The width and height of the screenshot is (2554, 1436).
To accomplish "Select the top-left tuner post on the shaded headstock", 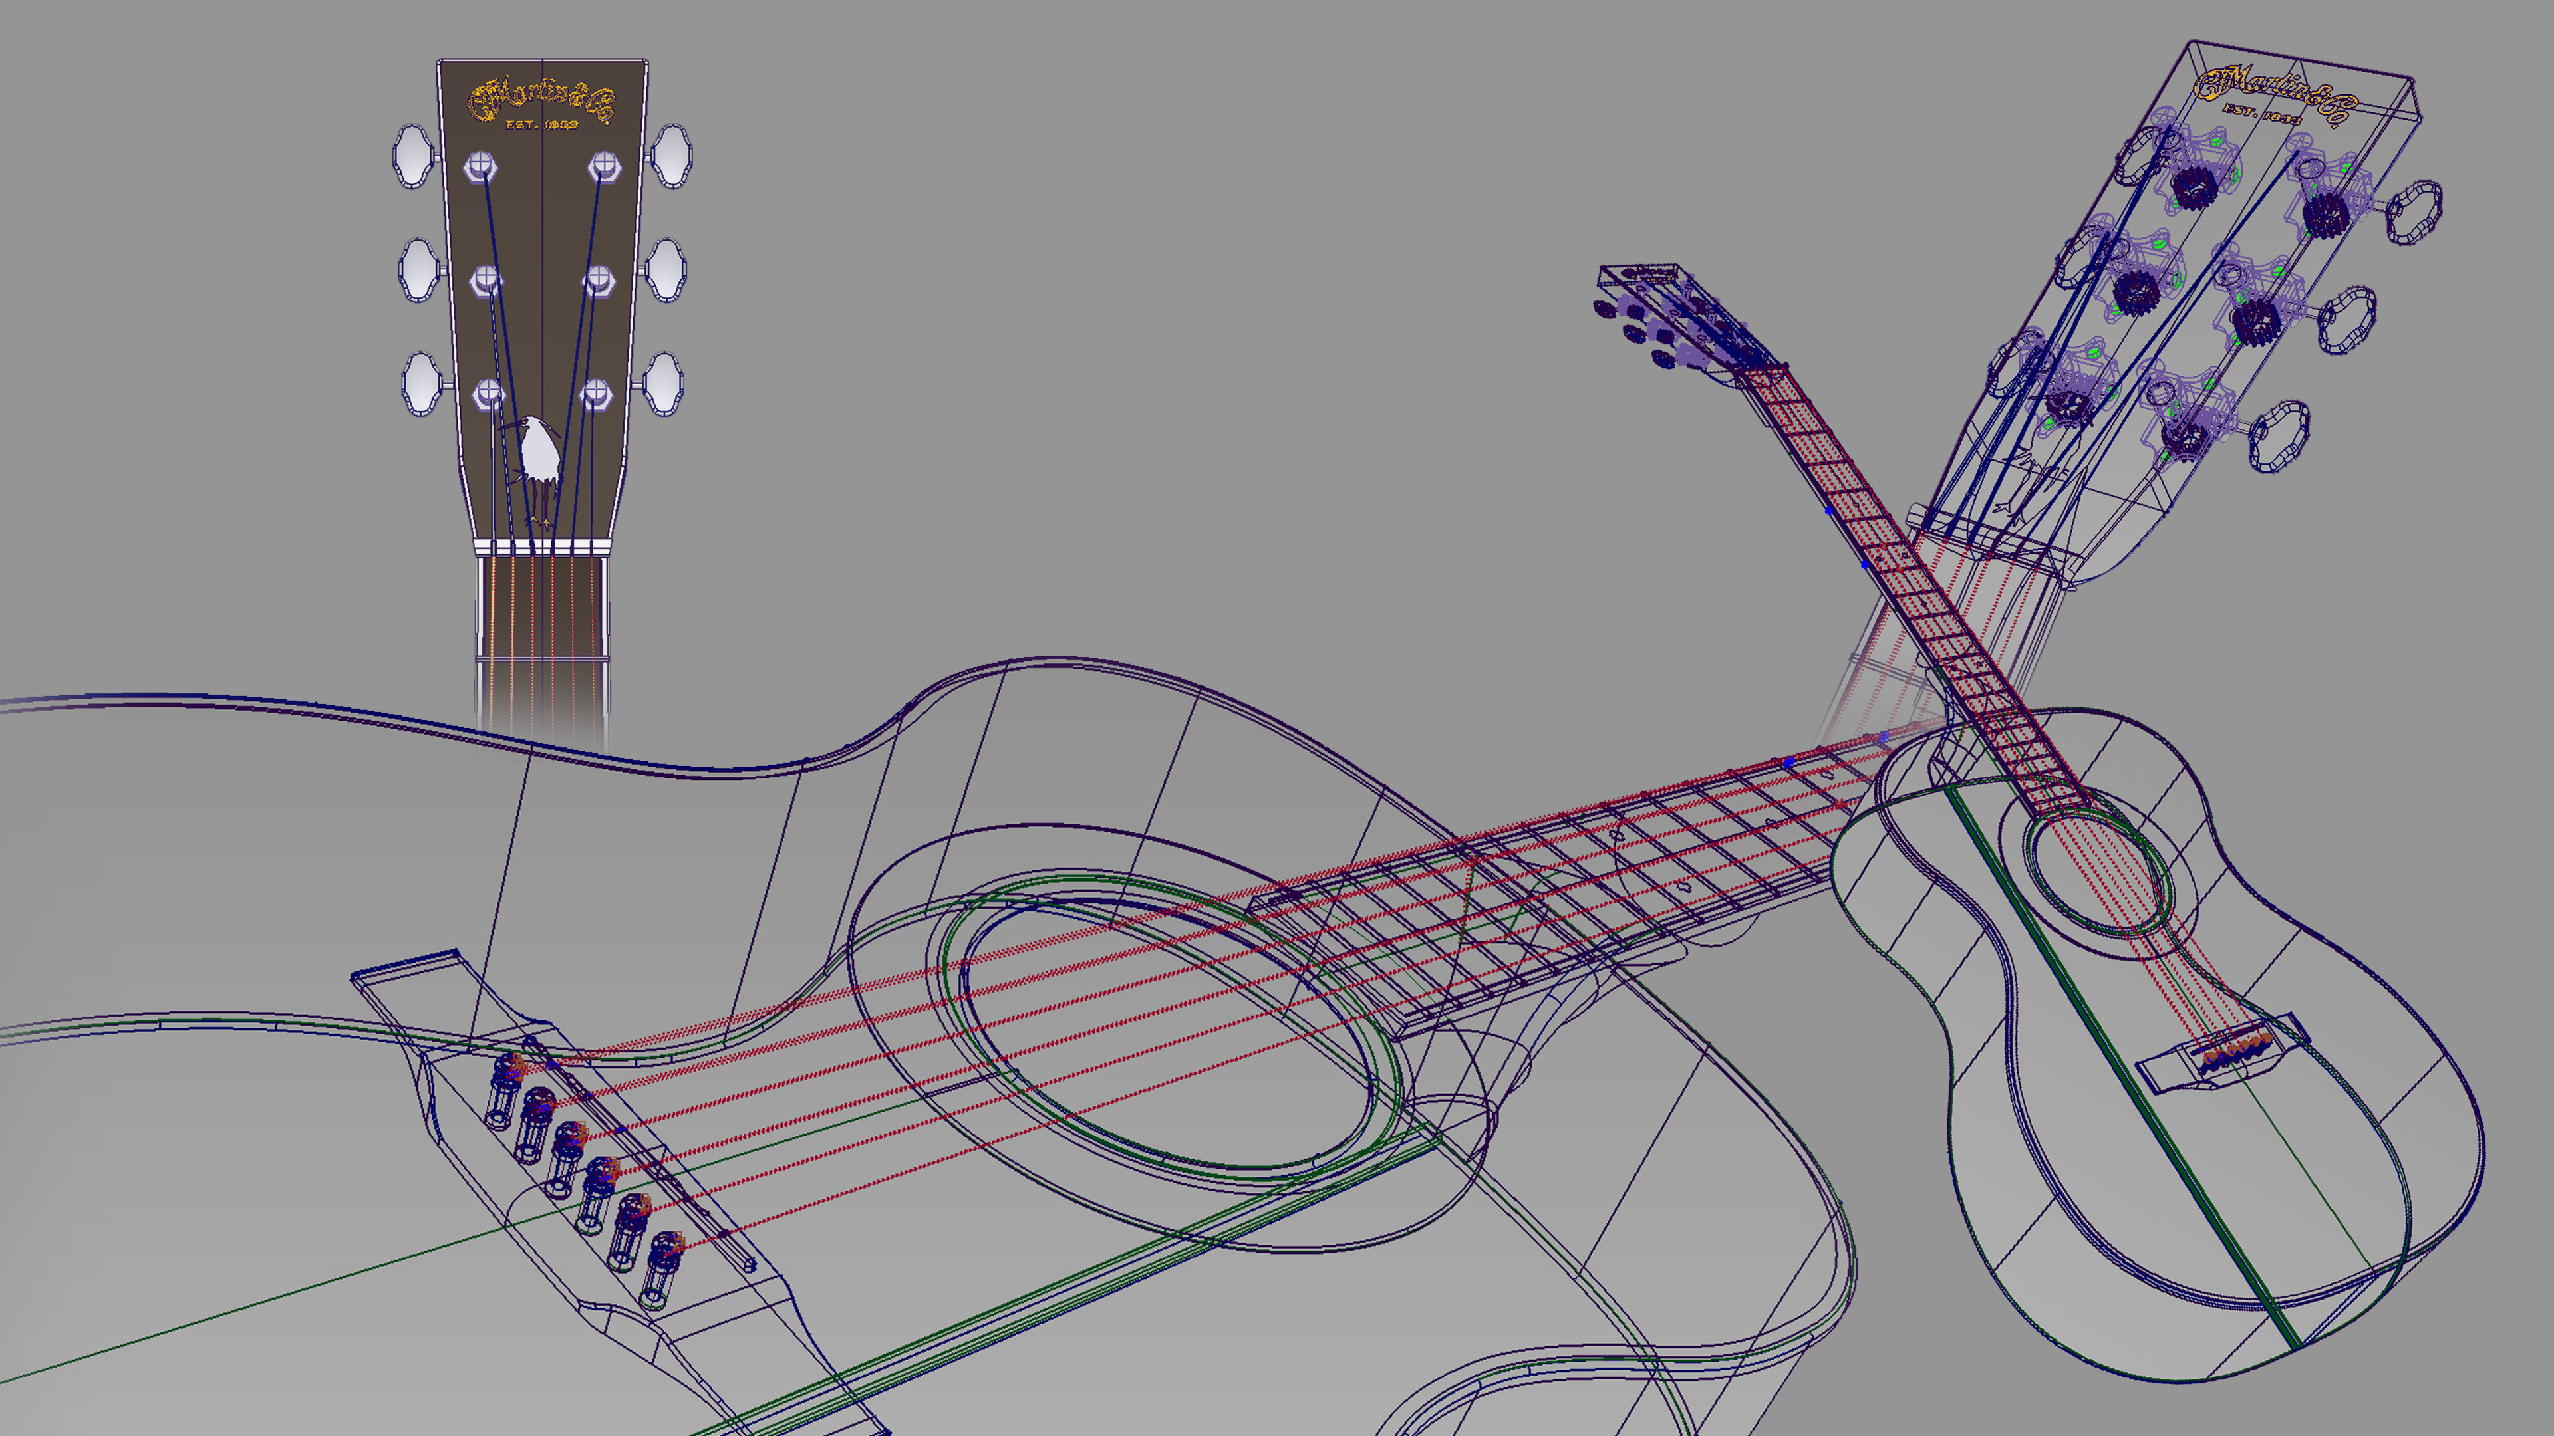I will pyautogui.click(x=480, y=164).
